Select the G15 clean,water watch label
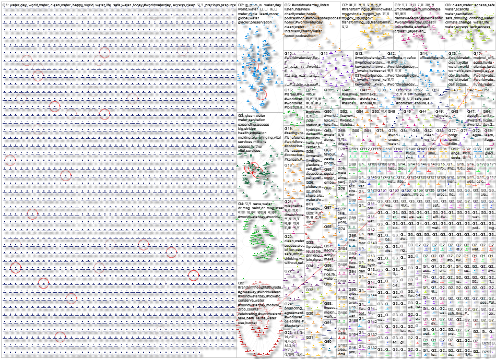The image size is (496, 359). (x=460, y=69)
